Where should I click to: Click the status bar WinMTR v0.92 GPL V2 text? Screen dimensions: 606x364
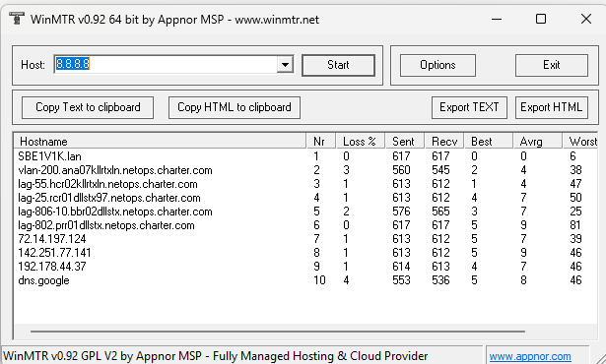[x=215, y=356]
